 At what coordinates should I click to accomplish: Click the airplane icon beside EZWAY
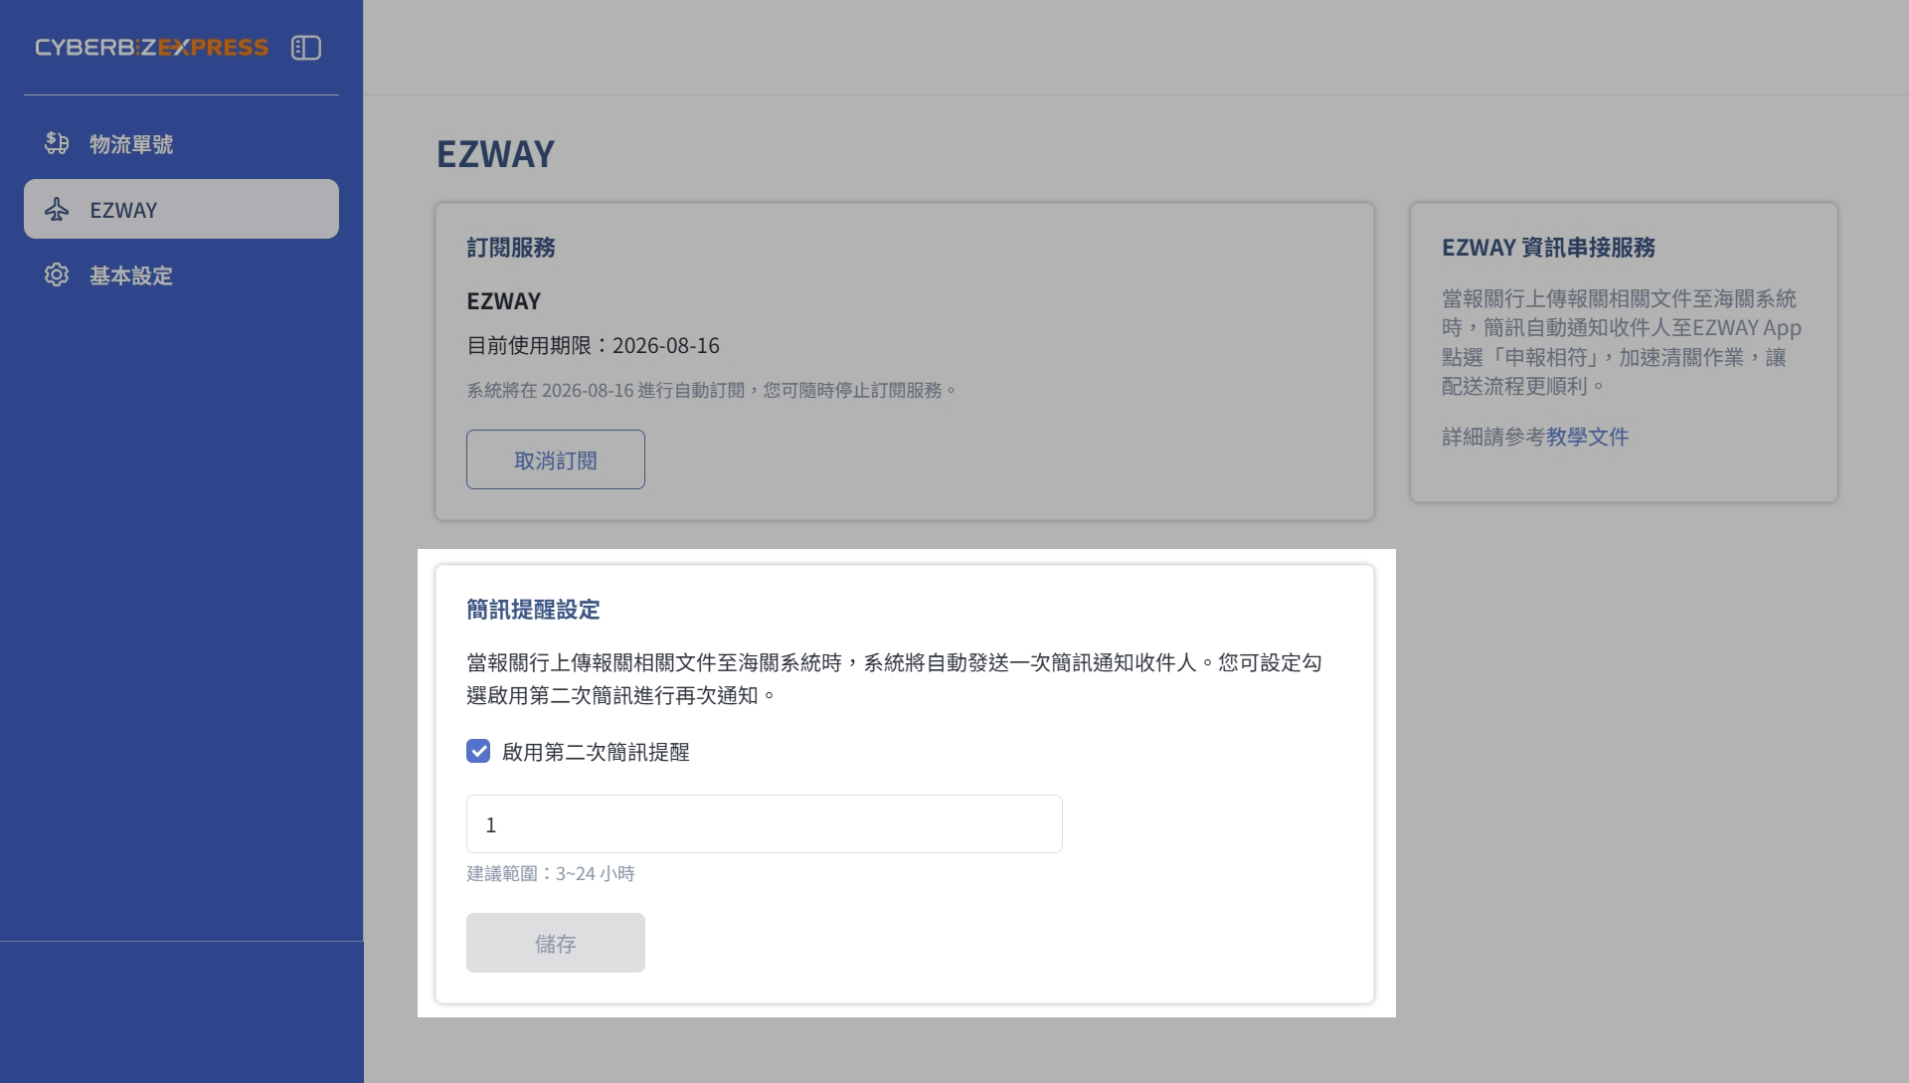(57, 209)
